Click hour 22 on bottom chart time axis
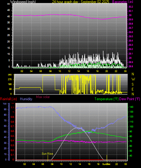The height and width of the screenshot is (168, 141). pyautogui.click(x=116, y=164)
